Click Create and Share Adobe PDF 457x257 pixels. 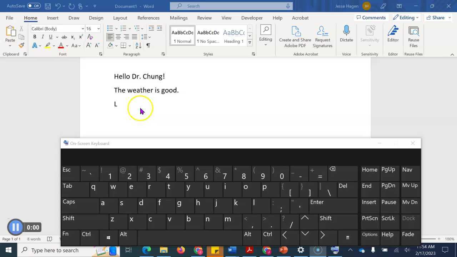pyautogui.click(x=295, y=36)
